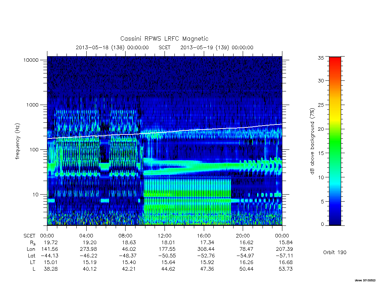Click the 'Lat' row label
Screen dimensions: 376x282
coord(32,256)
